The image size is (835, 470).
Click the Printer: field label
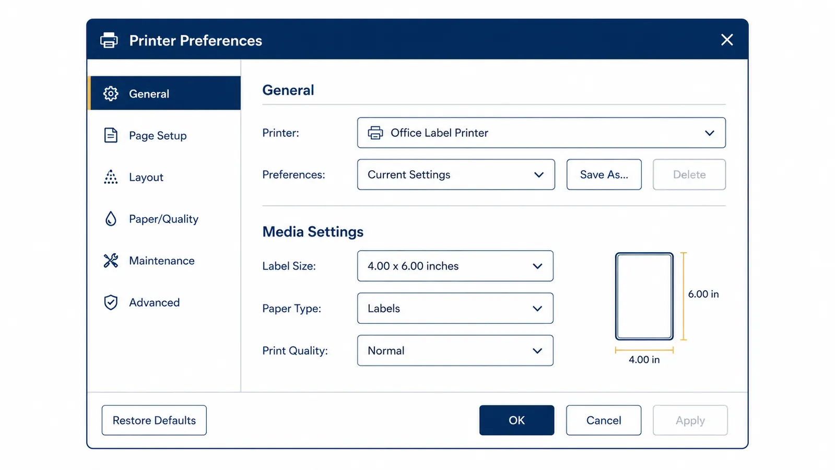(281, 133)
